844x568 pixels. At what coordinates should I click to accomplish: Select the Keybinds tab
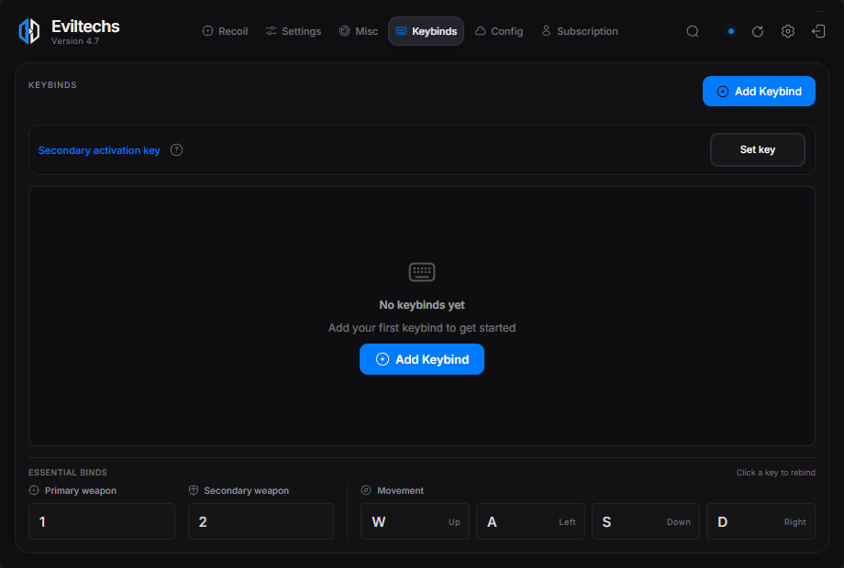point(427,31)
